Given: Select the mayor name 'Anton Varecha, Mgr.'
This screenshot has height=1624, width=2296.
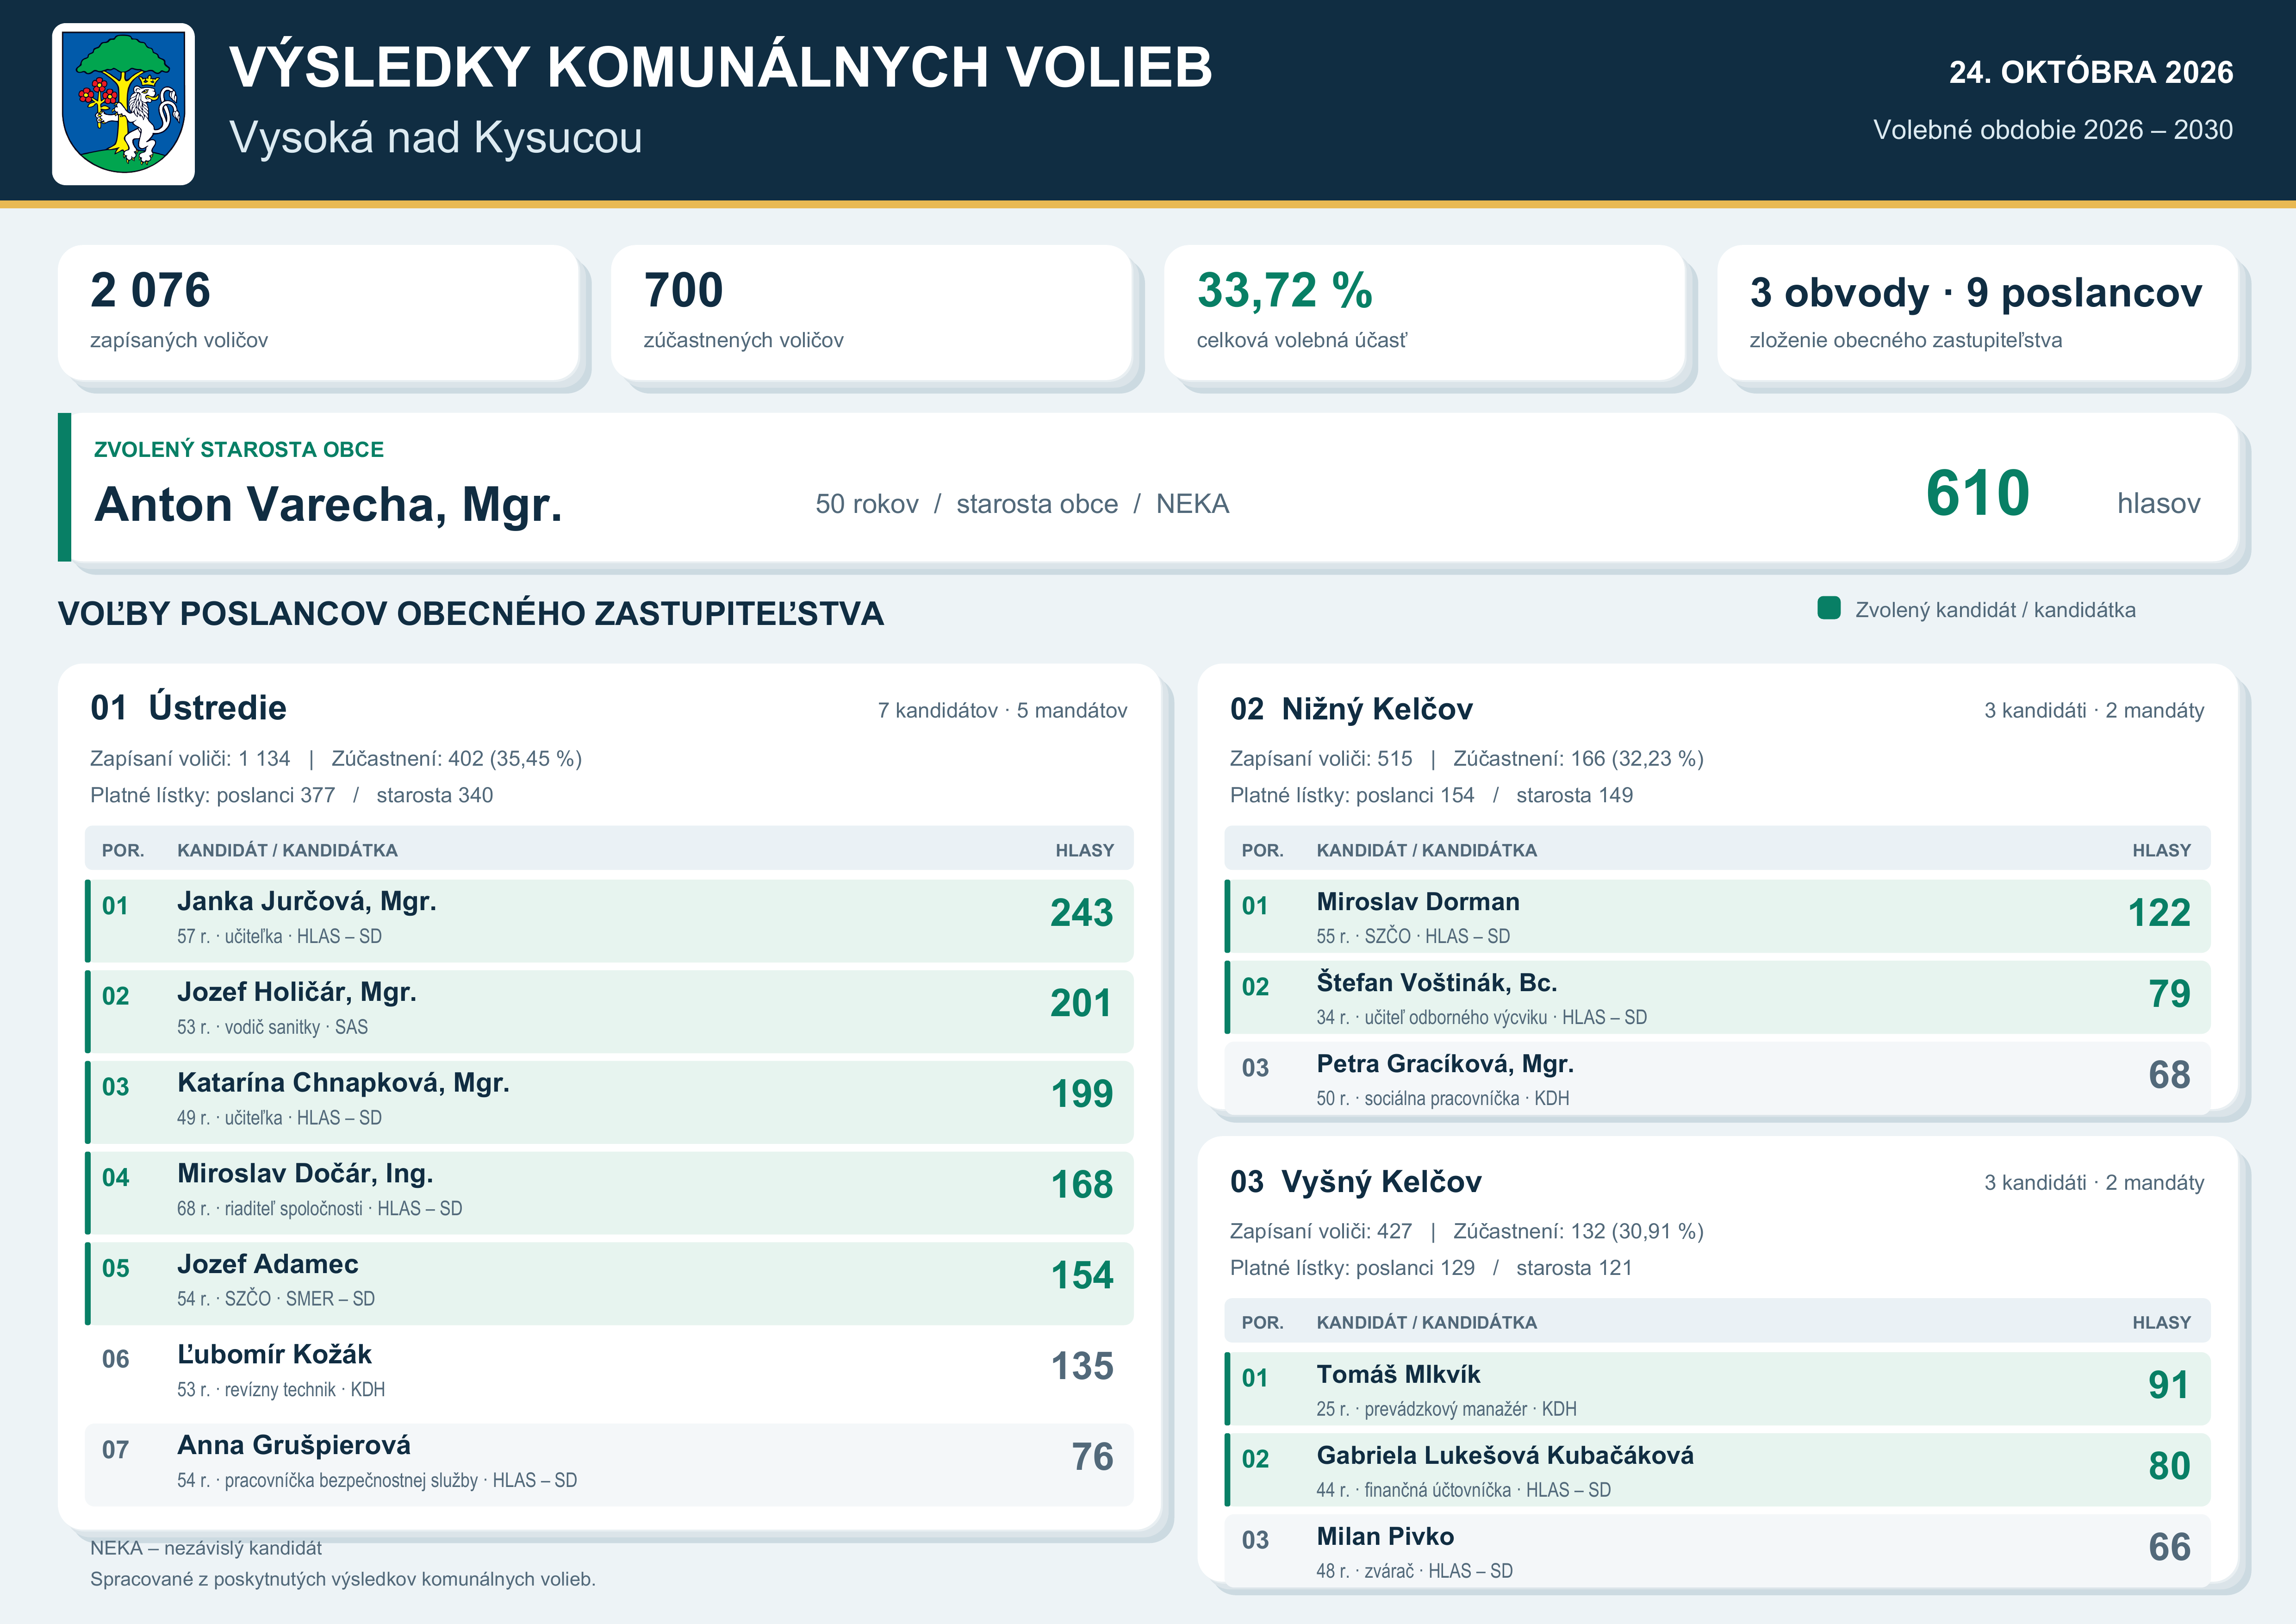Looking at the screenshot, I should coord(328,504).
